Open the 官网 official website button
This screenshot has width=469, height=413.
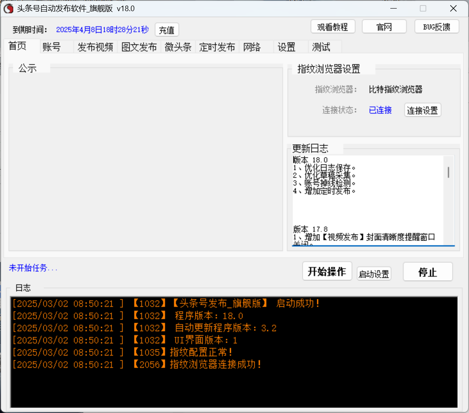(x=384, y=27)
